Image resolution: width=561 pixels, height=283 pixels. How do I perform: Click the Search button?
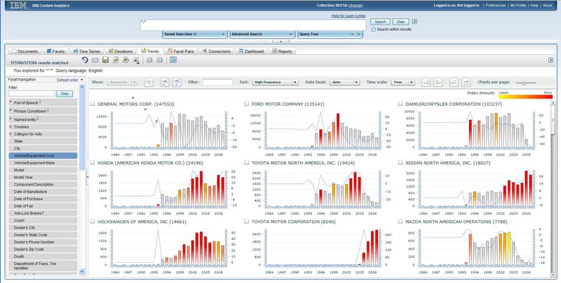click(x=381, y=22)
